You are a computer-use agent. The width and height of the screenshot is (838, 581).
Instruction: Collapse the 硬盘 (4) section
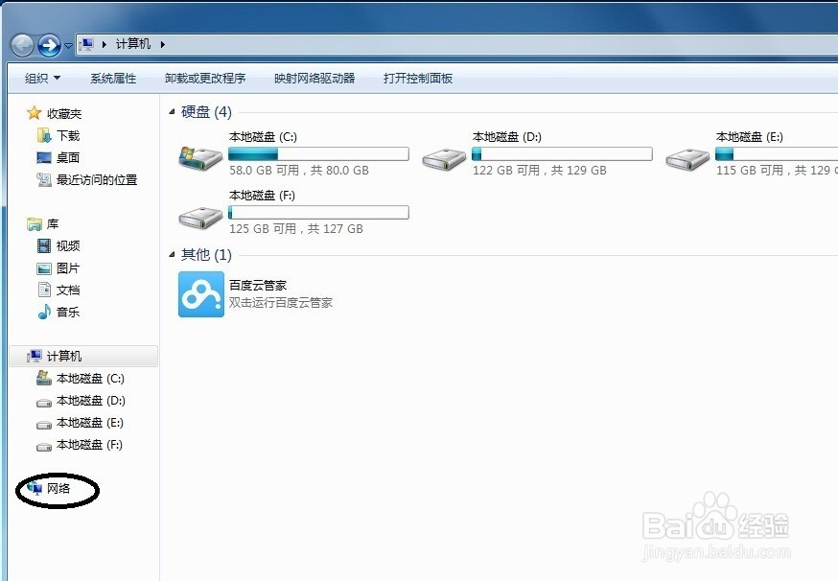pyautogui.click(x=170, y=112)
